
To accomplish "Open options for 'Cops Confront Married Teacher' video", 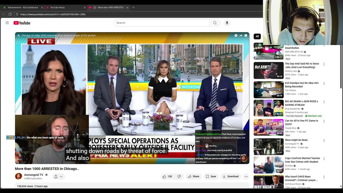I will (x=324, y=159).
